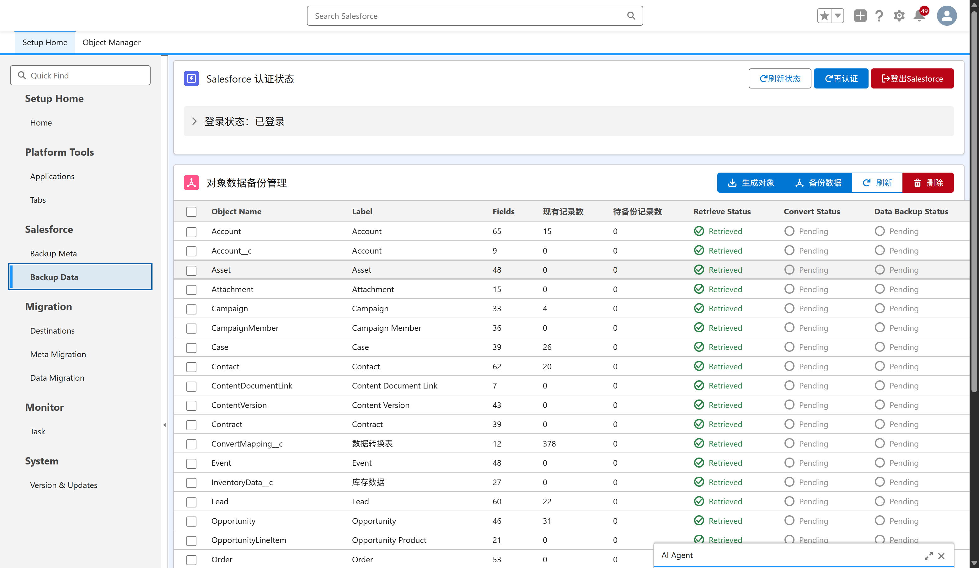The height and width of the screenshot is (568, 979).
Task: Select the Account__c row checkbox
Action: pos(191,251)
